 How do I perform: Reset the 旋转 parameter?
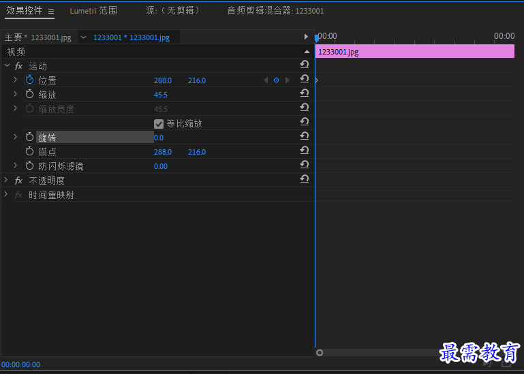click(304, 136)
